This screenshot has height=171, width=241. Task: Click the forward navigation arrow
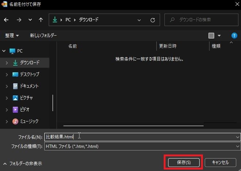point(19,20)
